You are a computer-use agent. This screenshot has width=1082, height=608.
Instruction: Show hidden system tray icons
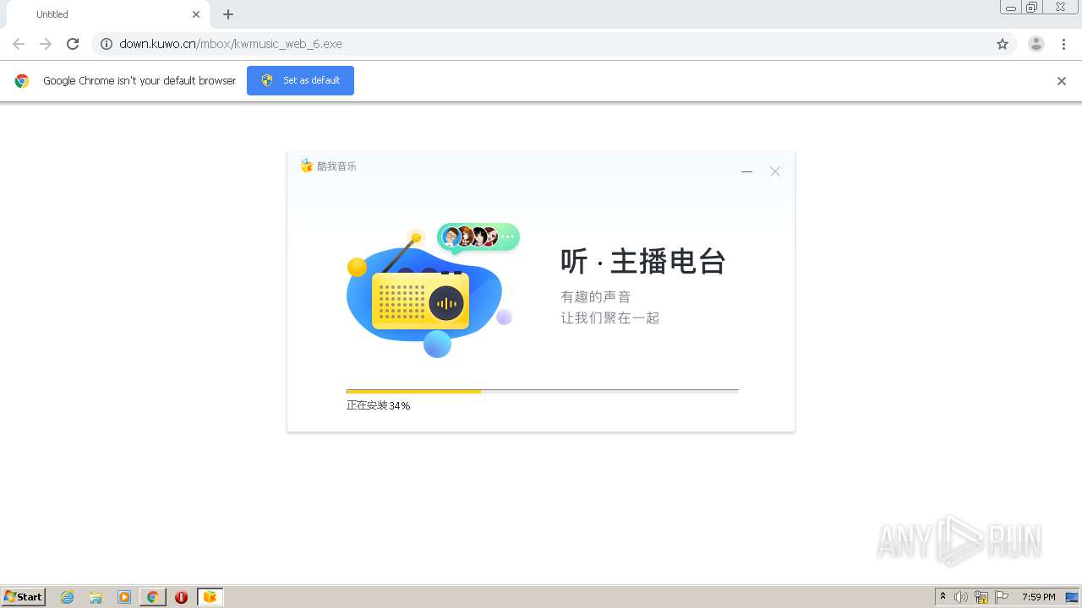click(x=943, y=597)
